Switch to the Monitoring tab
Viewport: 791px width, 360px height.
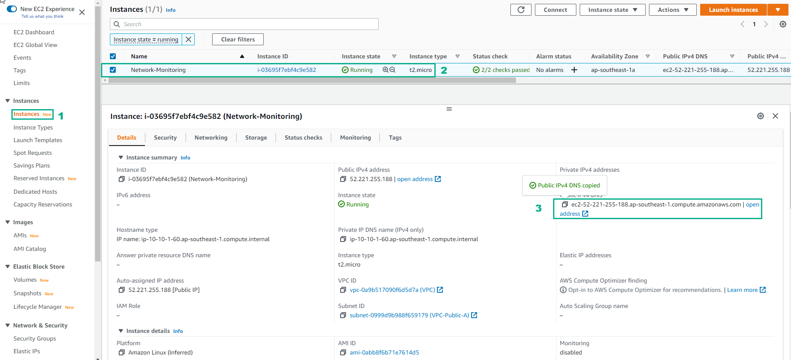pyautogui.click(x=355, y=137)
